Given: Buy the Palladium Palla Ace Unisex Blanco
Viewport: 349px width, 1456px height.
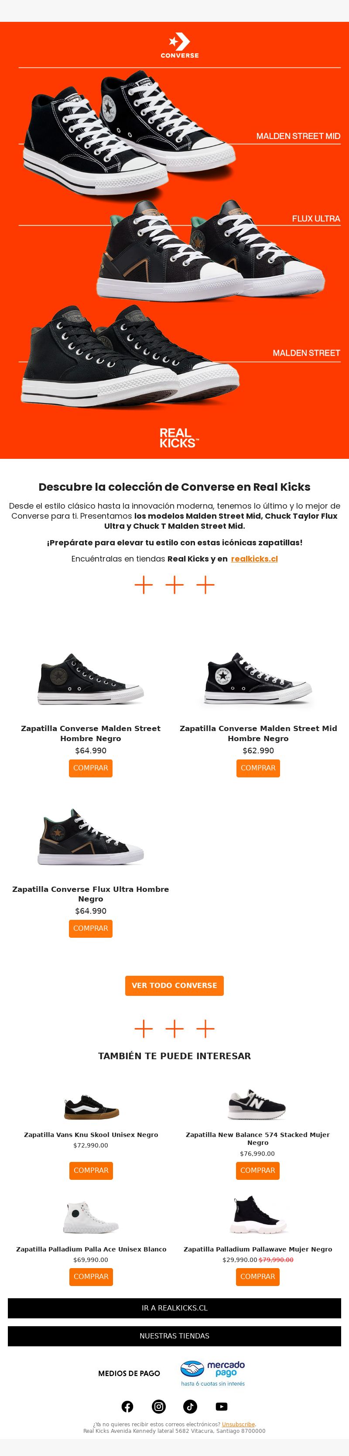Looking at the screenshot, I should [x=91, y=1277].
